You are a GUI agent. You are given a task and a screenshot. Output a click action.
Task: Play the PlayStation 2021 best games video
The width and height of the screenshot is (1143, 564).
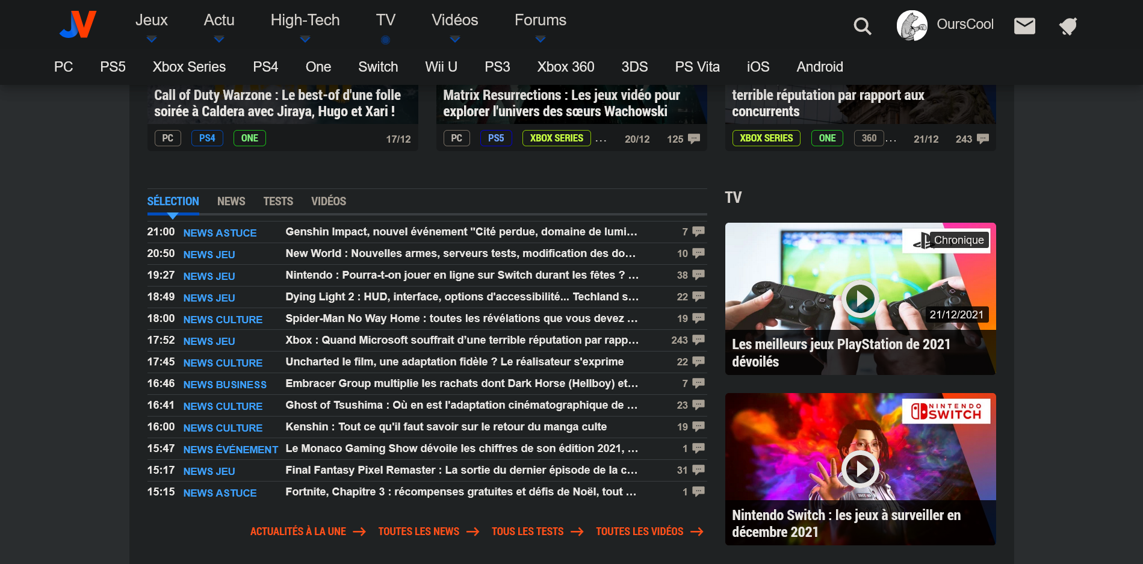pyautogui.click(x=860, y=299)
